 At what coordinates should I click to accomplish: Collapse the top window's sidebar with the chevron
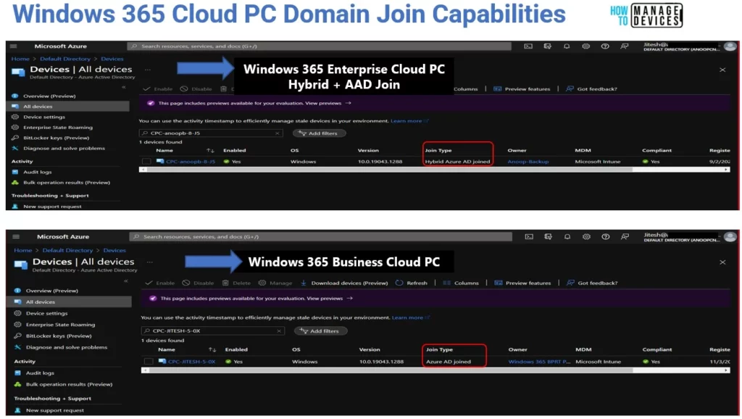click(x=123, y=87)
